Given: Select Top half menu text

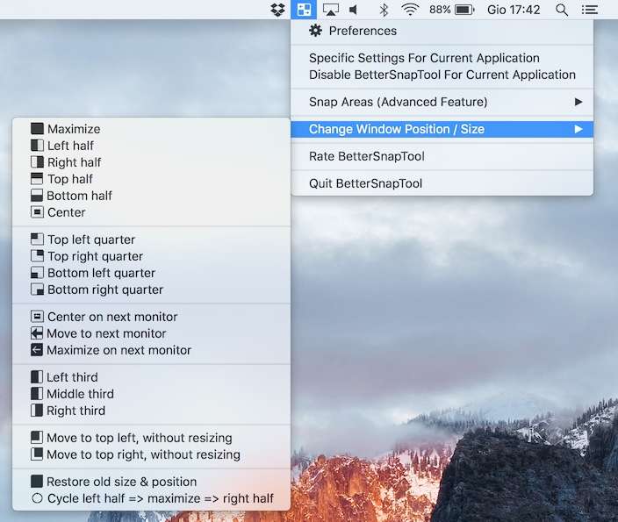Looking at the screenshot, I should (x=70, y=179).
